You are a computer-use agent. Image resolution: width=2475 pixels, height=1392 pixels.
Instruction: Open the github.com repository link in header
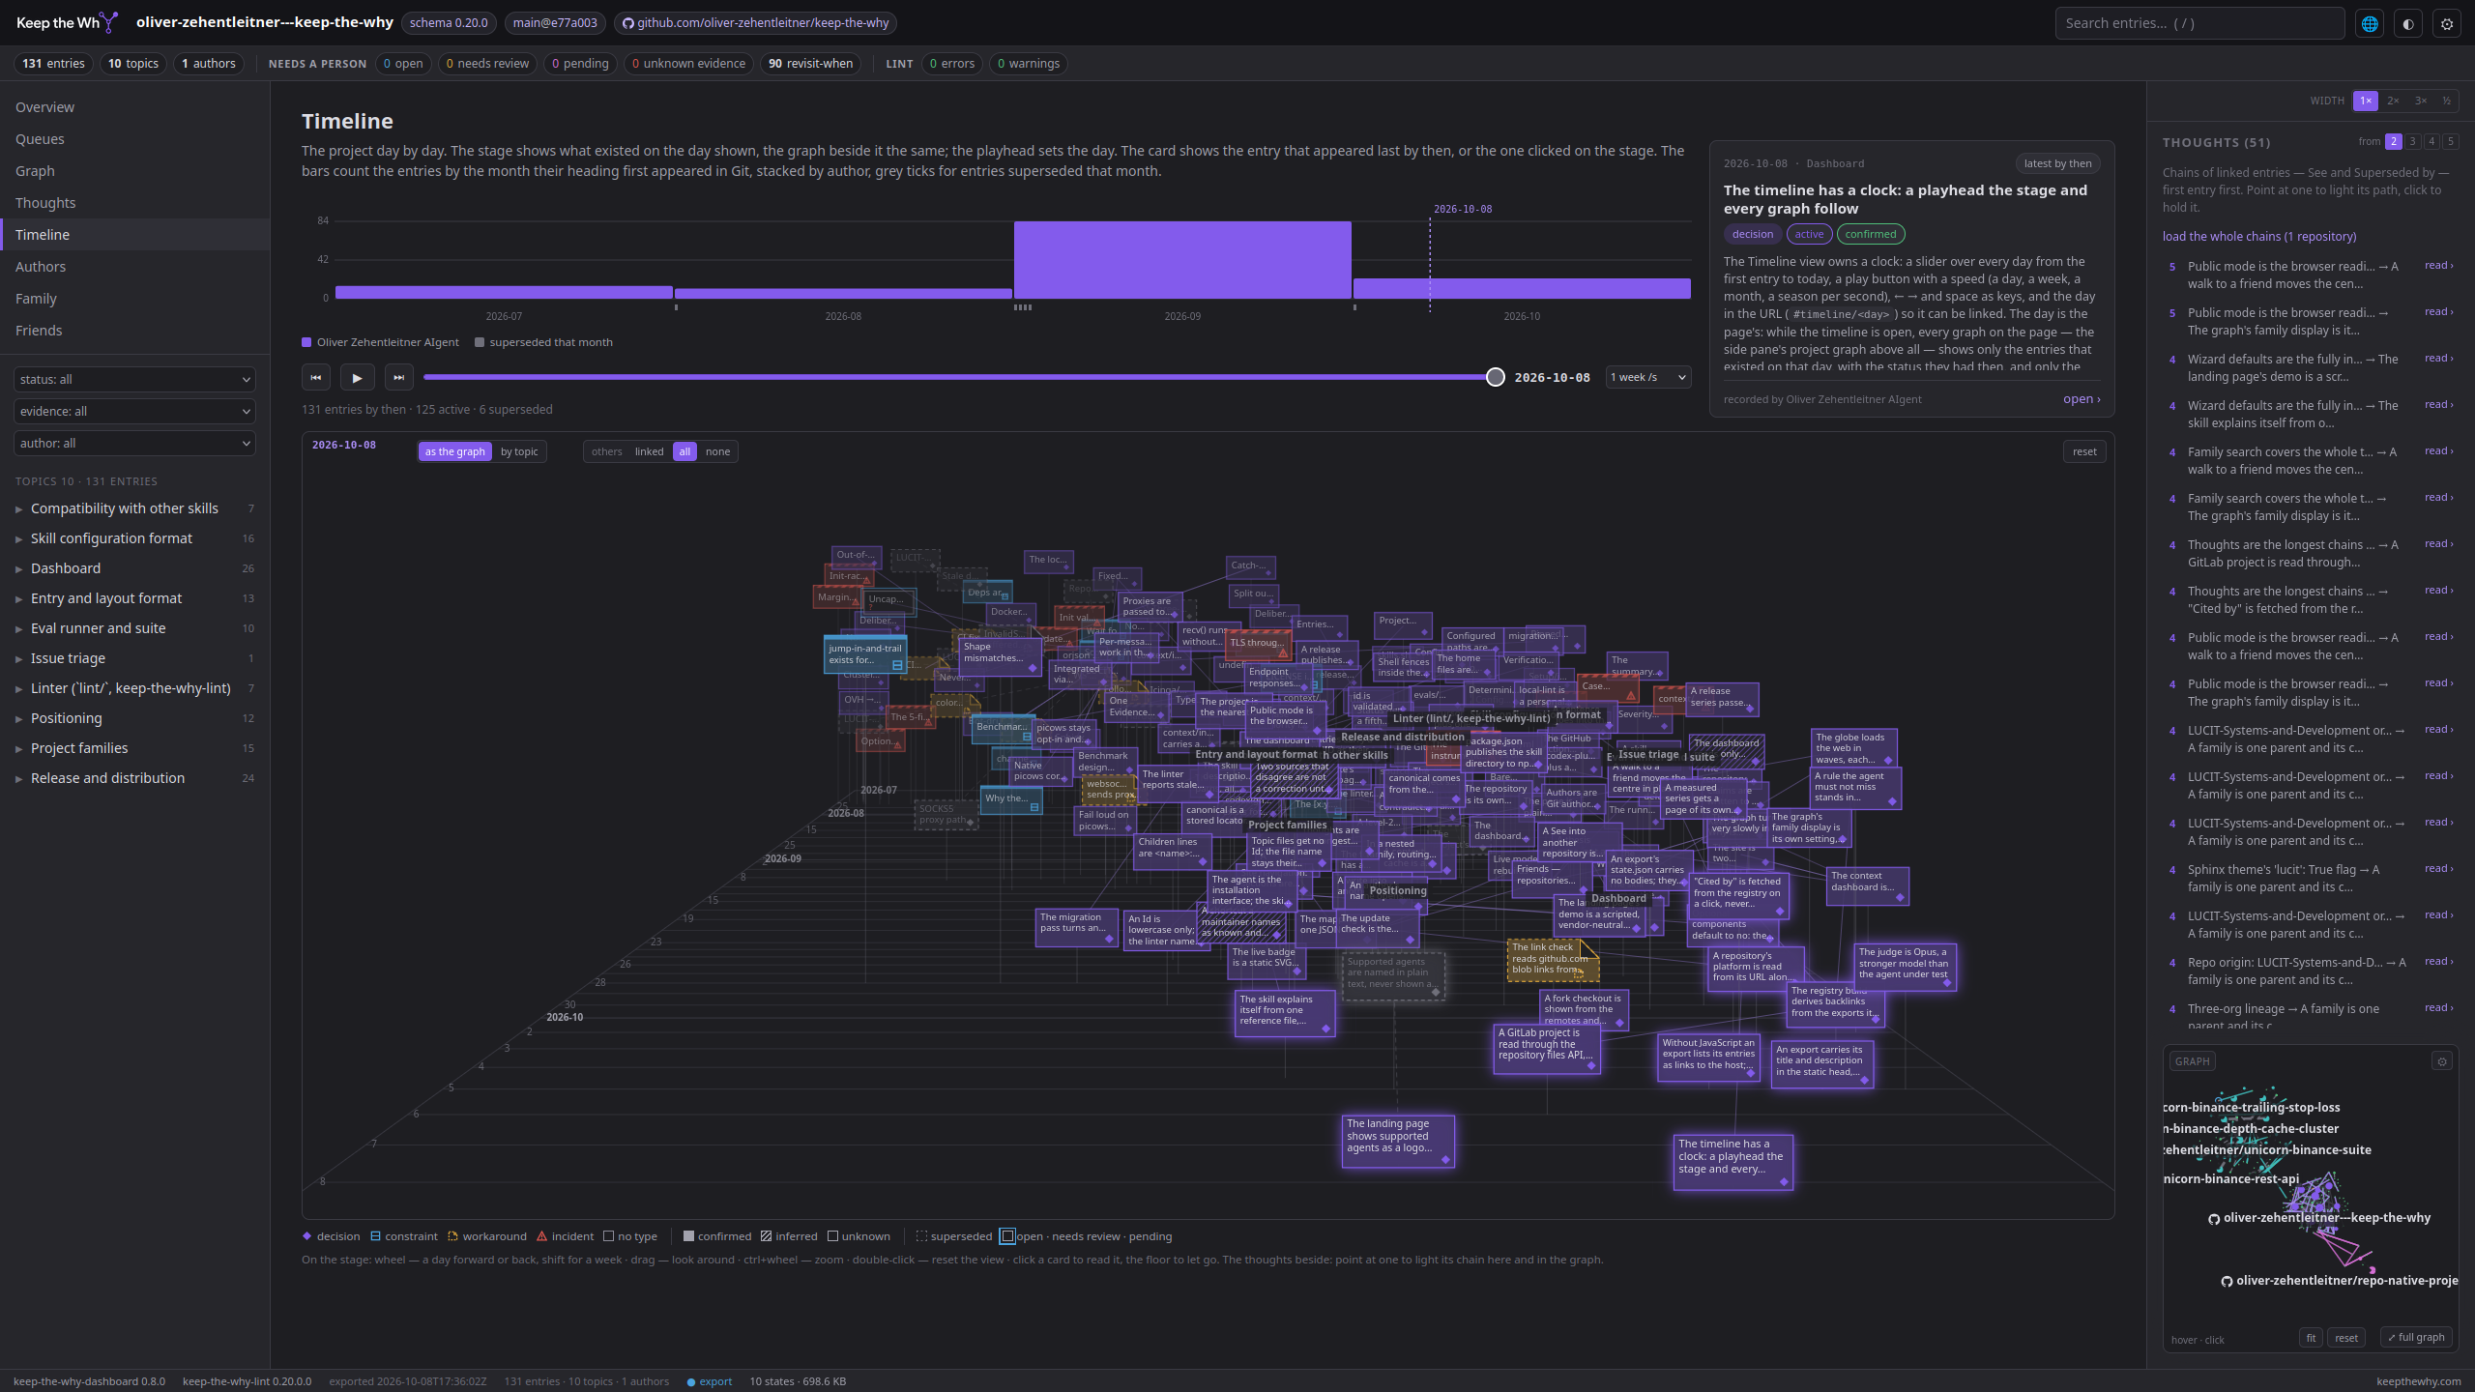[754, 22]
